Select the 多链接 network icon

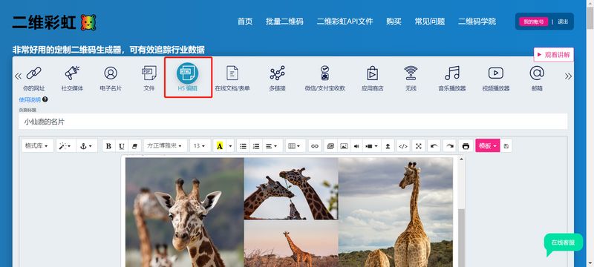click(277, 79)
